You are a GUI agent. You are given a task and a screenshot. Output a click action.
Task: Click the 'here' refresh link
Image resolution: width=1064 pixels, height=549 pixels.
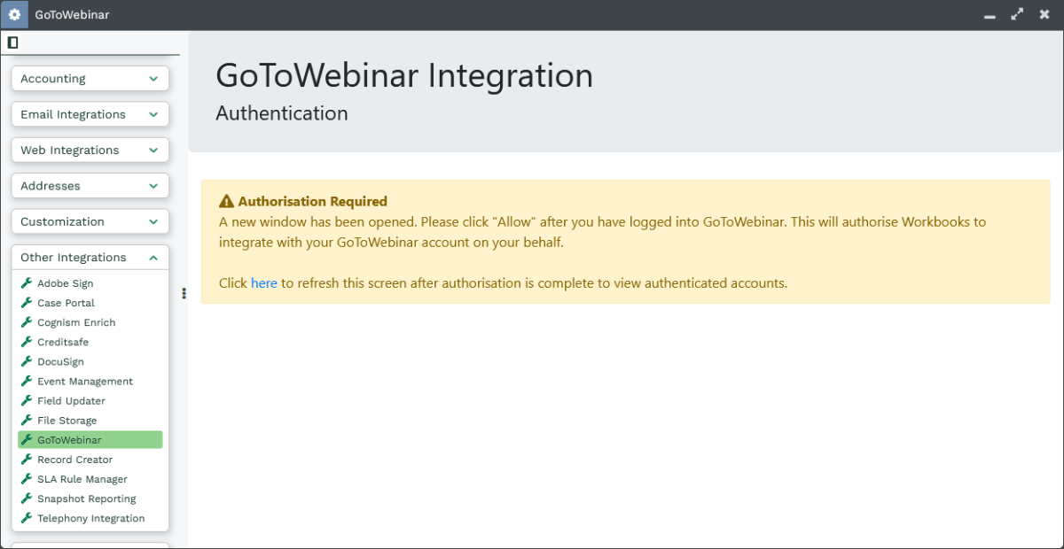point(264,283)
